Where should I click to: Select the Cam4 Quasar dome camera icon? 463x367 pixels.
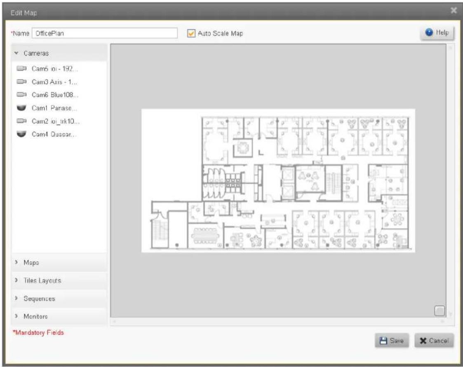click(x=21, y=134)
